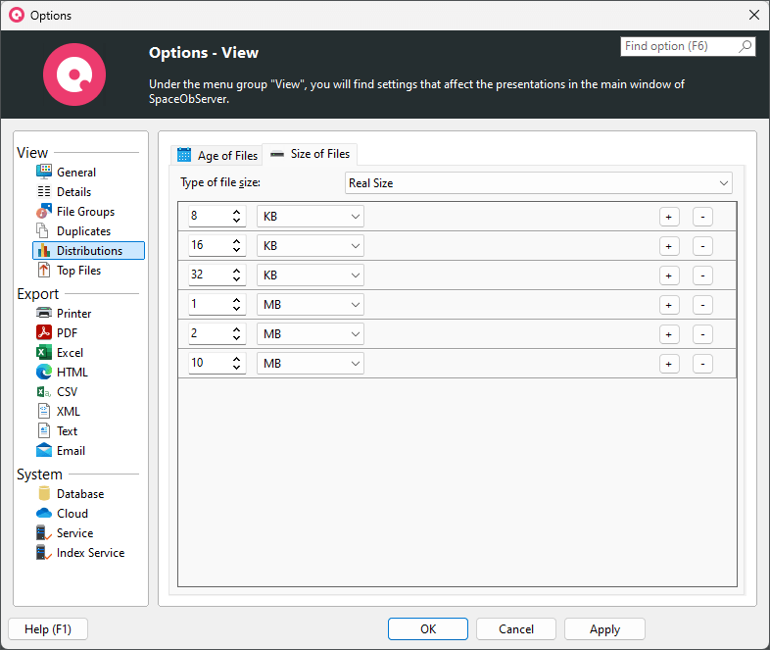Viewport: 770px width, 650px height.
Task: Click the Email export envelope icon
Action: pyautogui.click(x=43, y=451)
